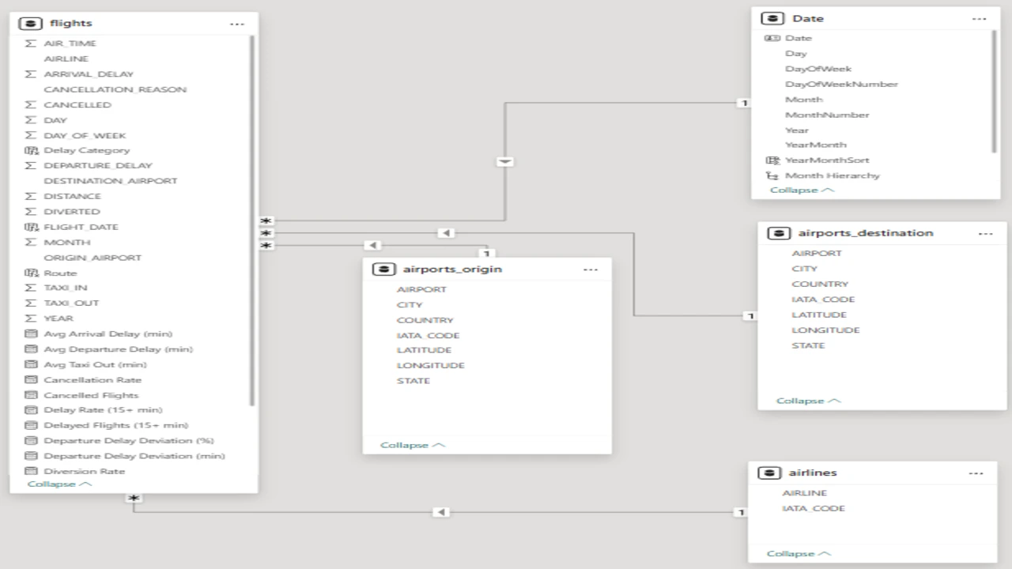Select IATA_CODE field in the airlines table
Image resolution: width=1012 pixels, height=569 pixels.
(x=814, y=508)
